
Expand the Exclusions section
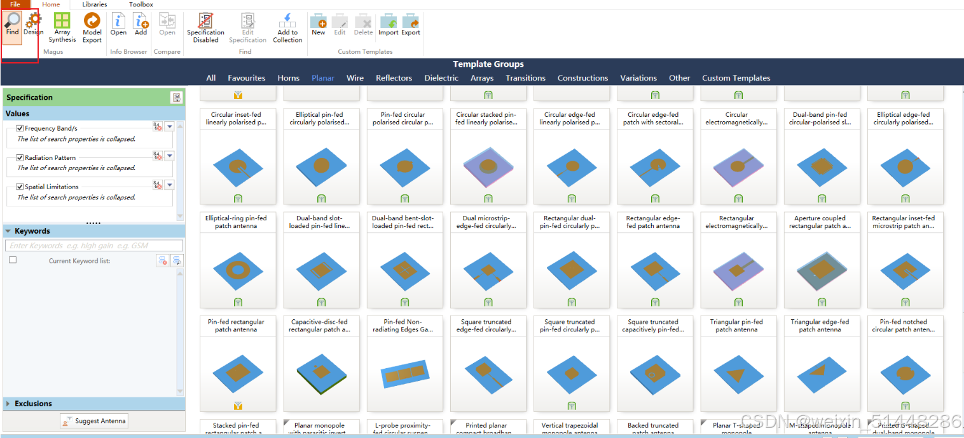tap(8, 404)
